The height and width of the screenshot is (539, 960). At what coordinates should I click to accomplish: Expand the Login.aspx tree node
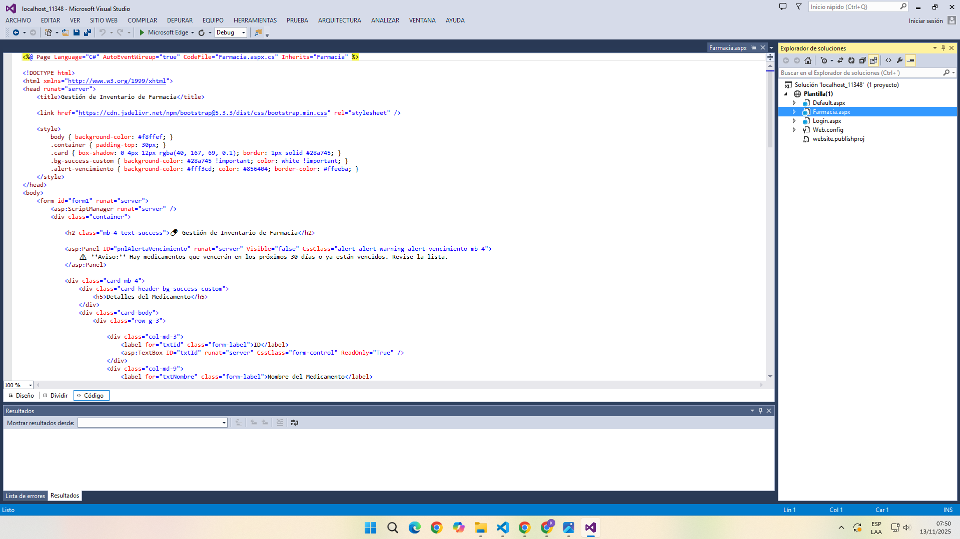pyautogui.click(x=794, y=121)
